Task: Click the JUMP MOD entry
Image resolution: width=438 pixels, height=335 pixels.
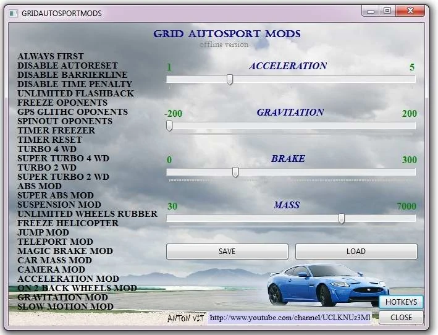Action: [x=43, y=232]
